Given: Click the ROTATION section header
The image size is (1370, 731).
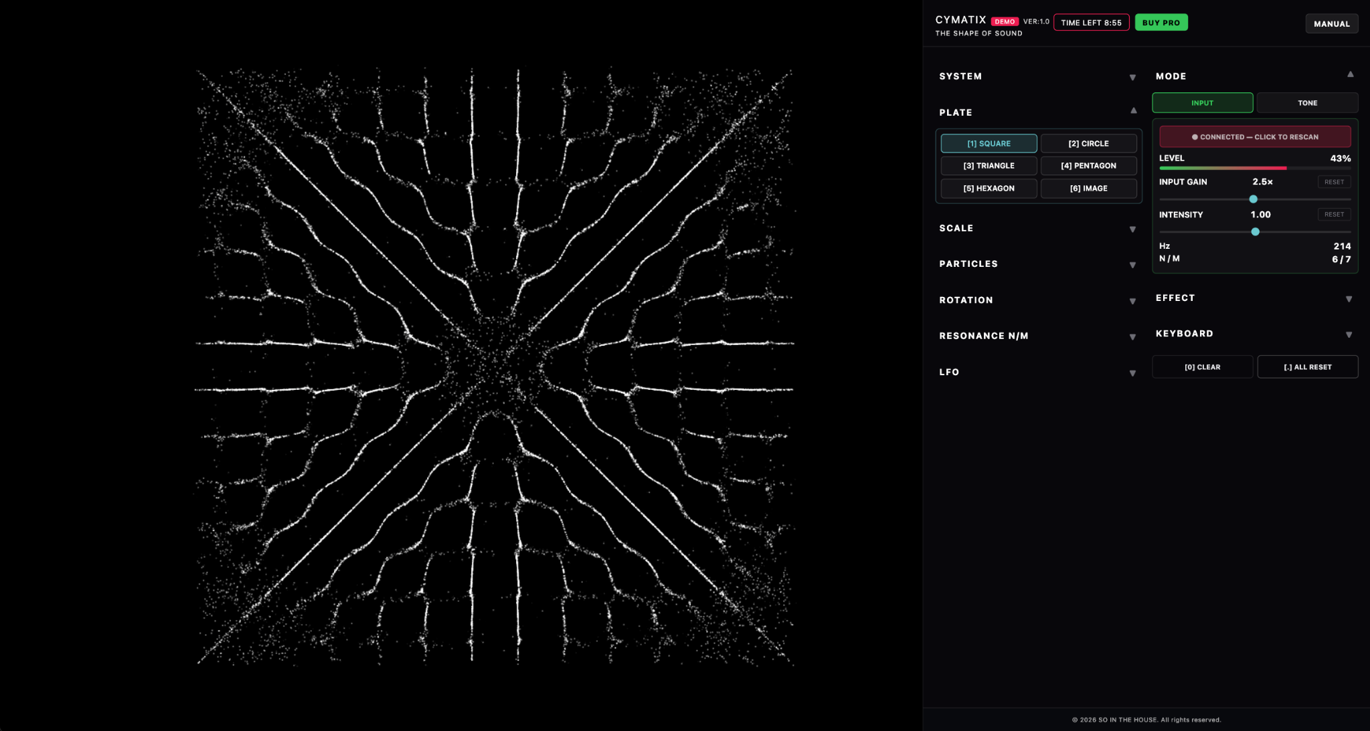Looking at the screenshot, I should 966,300.
